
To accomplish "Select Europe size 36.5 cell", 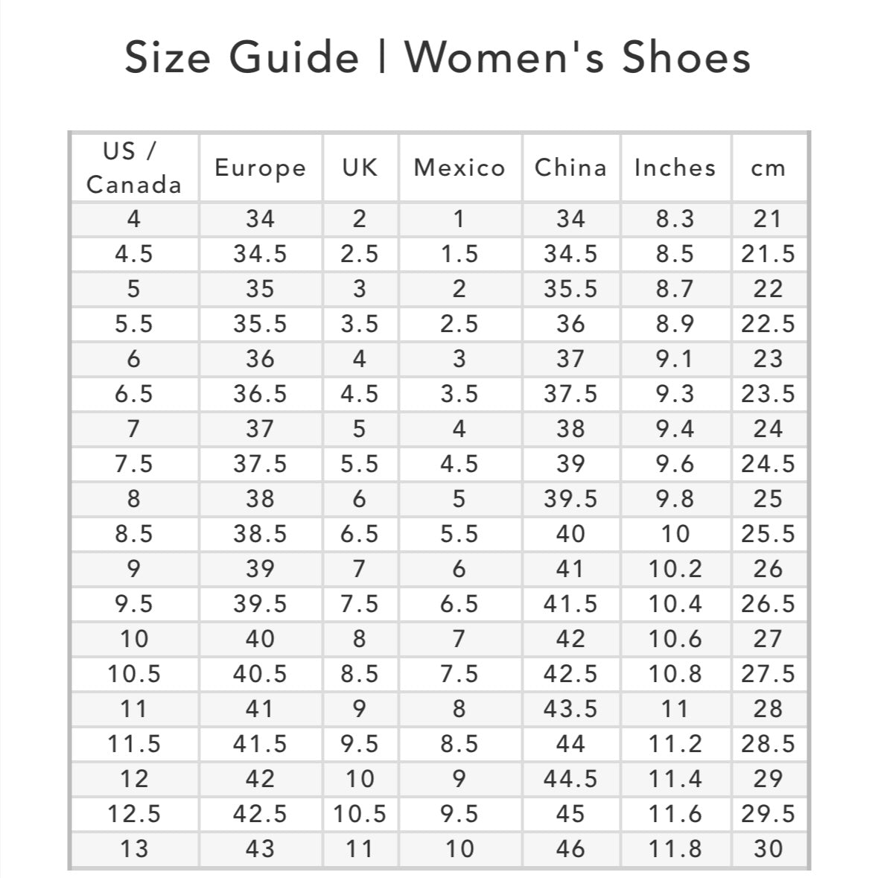I will [x=260, y=394].
